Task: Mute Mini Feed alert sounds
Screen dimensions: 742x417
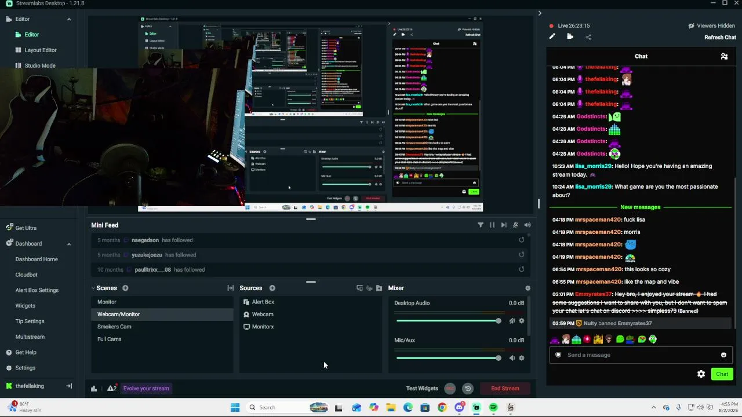Action: (x=528, y=225)
